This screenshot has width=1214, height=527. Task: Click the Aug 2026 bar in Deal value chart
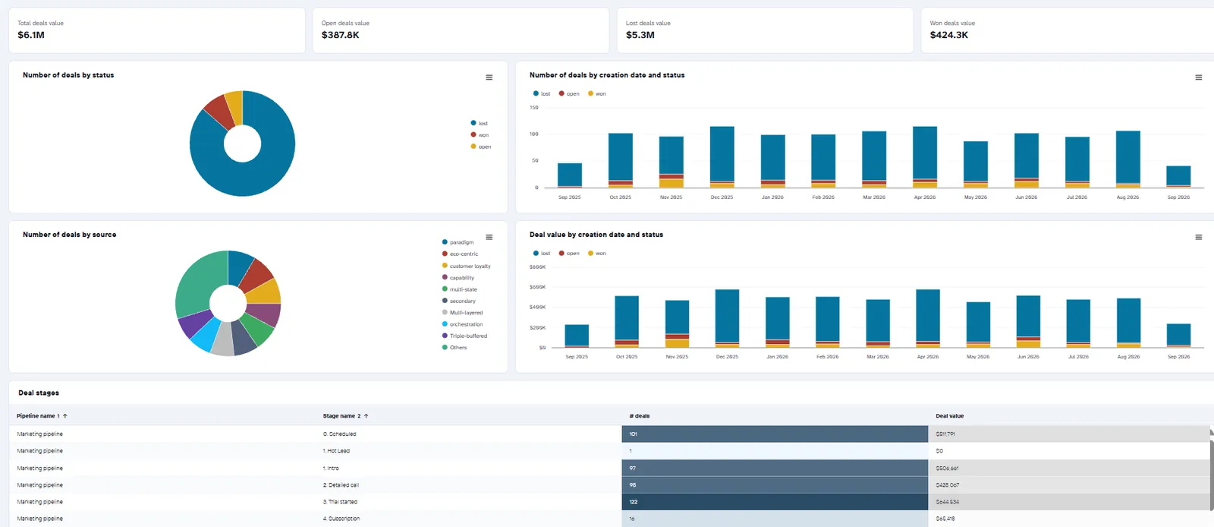tap(1128, 323)
